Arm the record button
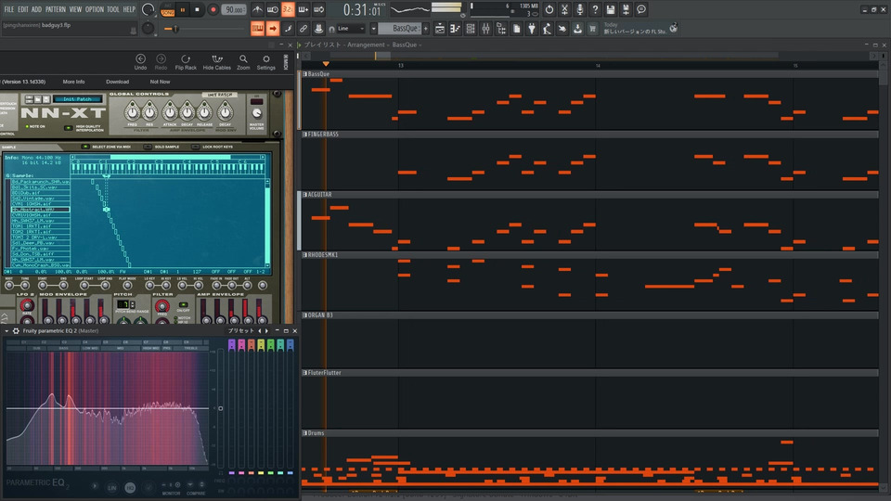The height and width of the screenshot is (501, 891). pyautogui.click(x=213, y=9)
